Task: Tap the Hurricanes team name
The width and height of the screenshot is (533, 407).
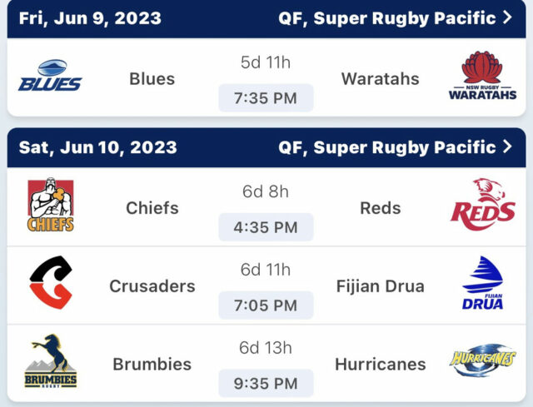Action: point(381,365)
